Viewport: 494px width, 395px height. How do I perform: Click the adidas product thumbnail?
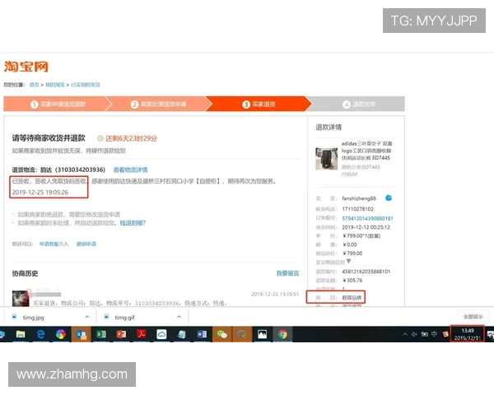coord(326,159)
